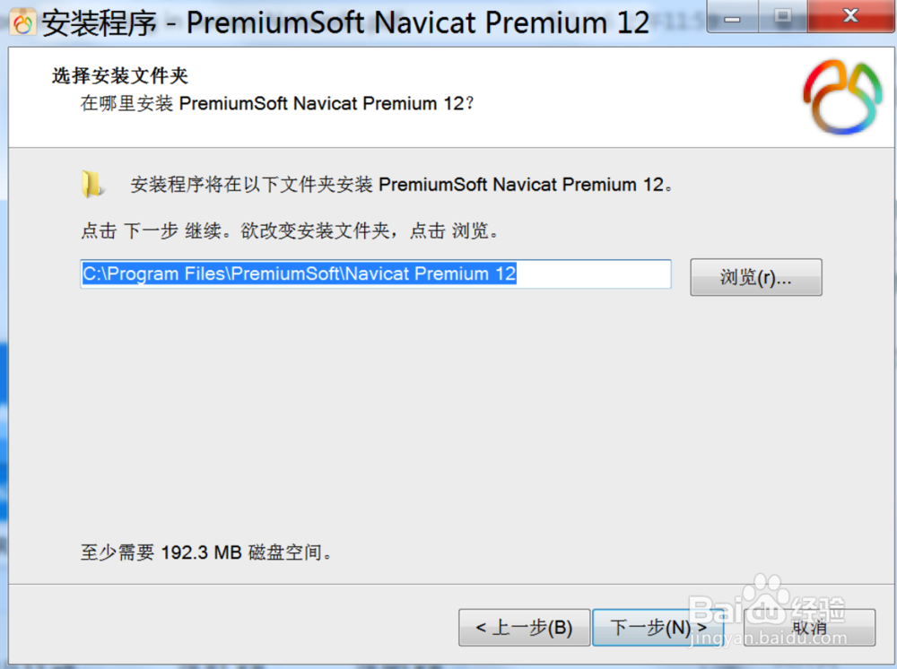Image resolution: width=897 pixels, height=669 pixels.
Task: Click the colorful Navicat logo in header
Action: tap(842, 97)
